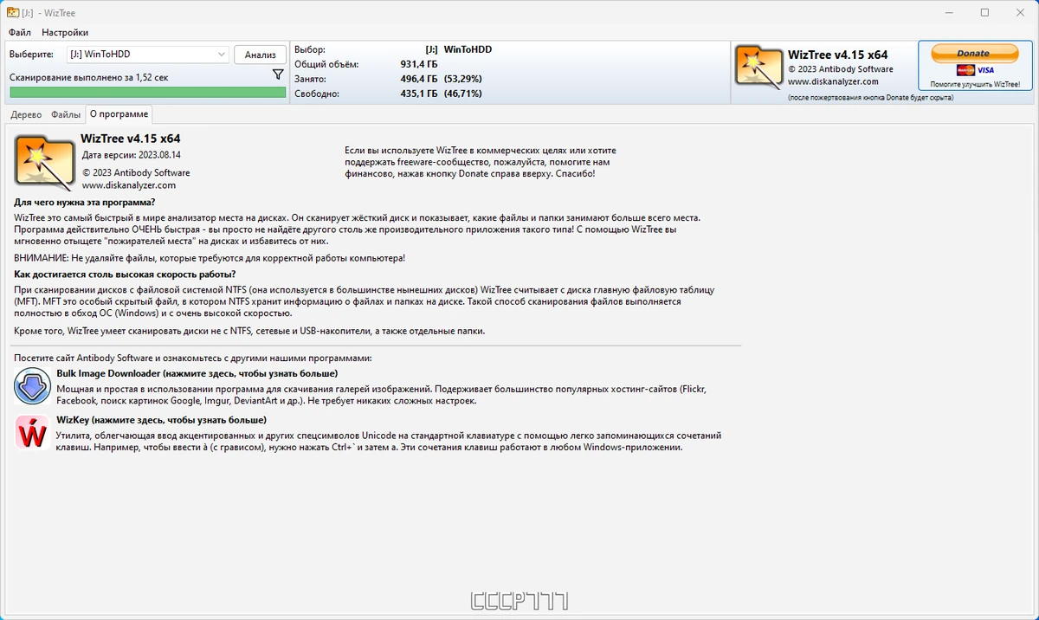Screen dimensions: 1039x620
Task: Click the WizTree logo in header panel
Action: [758, 67]
